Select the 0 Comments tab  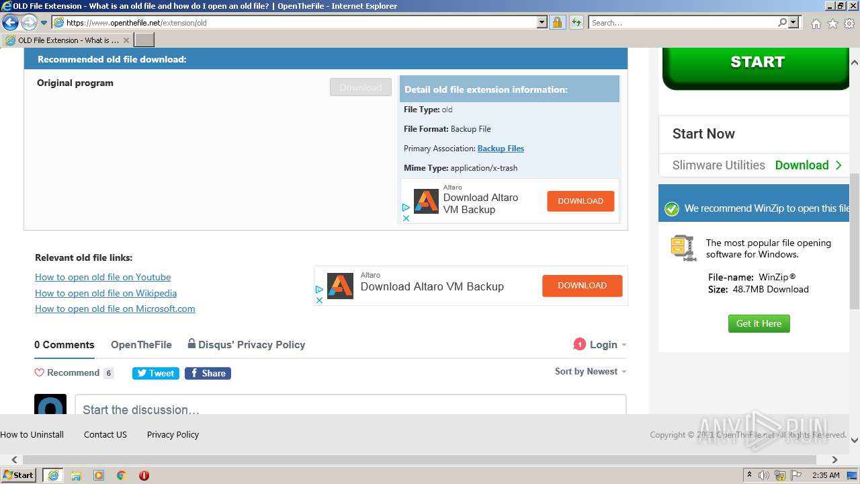64,345
